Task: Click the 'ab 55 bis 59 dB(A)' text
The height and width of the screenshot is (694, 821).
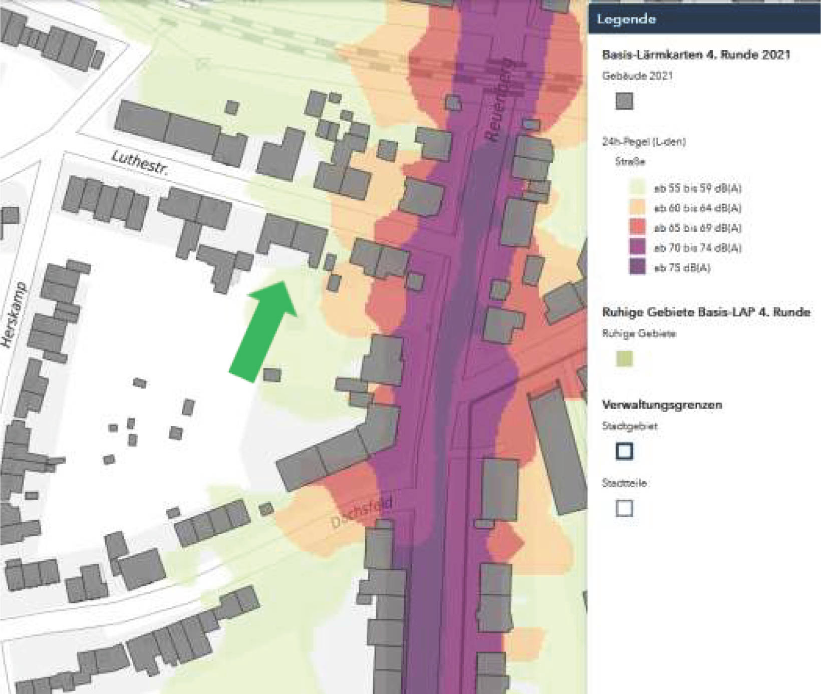Action: click(x=698, y=188)
